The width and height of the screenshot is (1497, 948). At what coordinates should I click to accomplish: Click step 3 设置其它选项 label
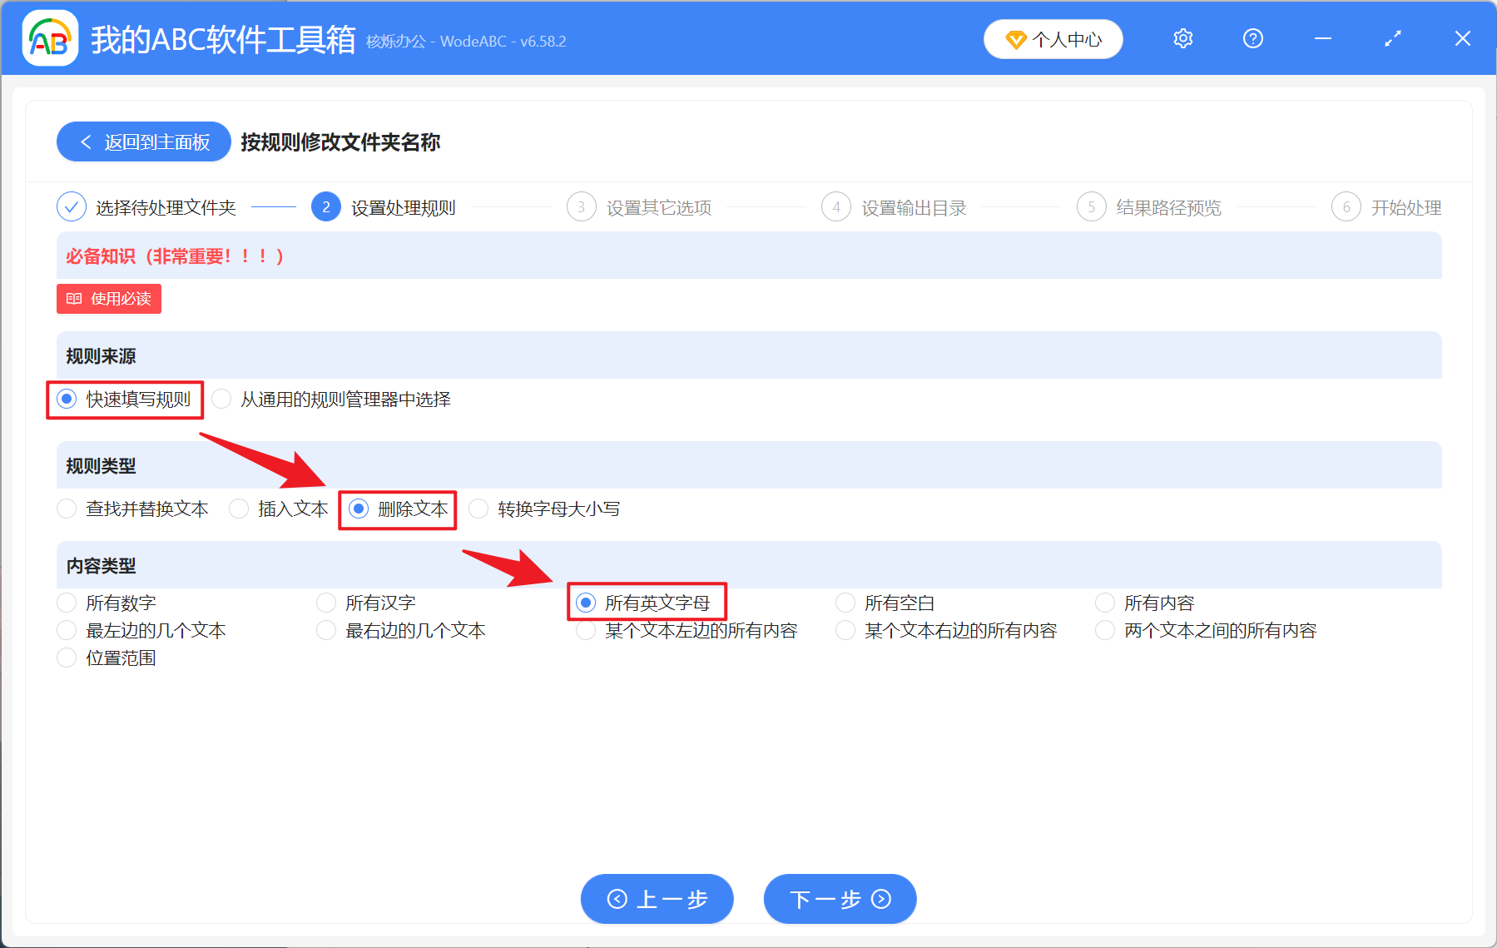click(x=660, y=207)
